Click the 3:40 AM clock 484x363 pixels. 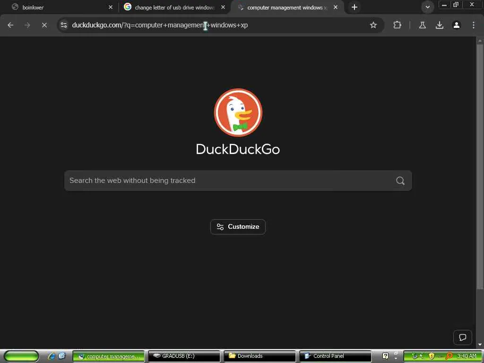(x=467, y=356)
